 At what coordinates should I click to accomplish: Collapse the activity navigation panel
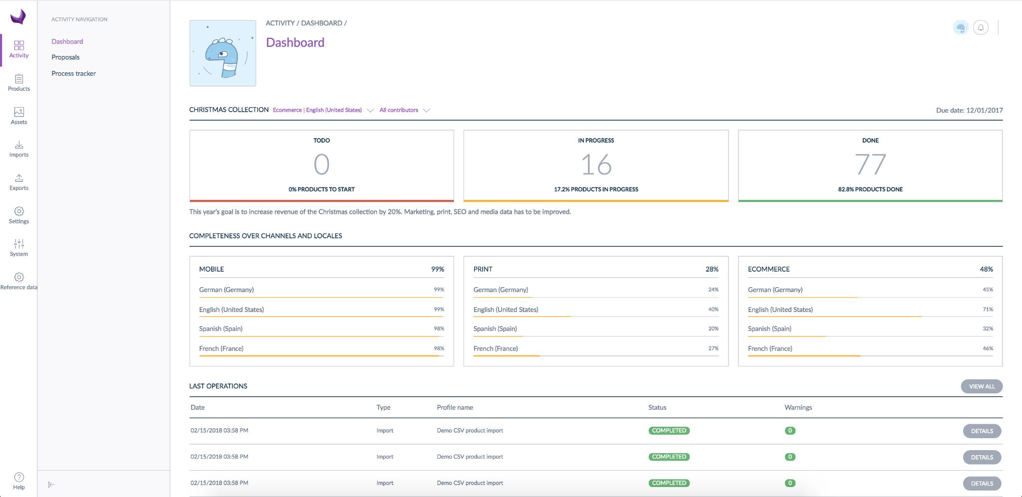(x=51, y=485)
